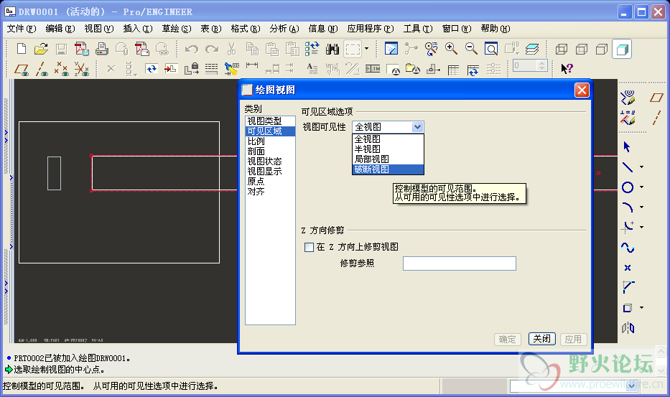The width and height of the screenshot is (670, 397).
Task: Select 剖面 category
Action: pyautogui.click(x=270, y=151)
